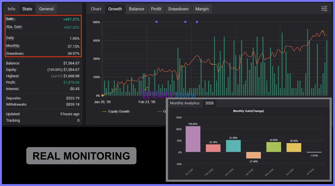Click the Abs. Gain label link
The image size is (335, 186).
14,27
